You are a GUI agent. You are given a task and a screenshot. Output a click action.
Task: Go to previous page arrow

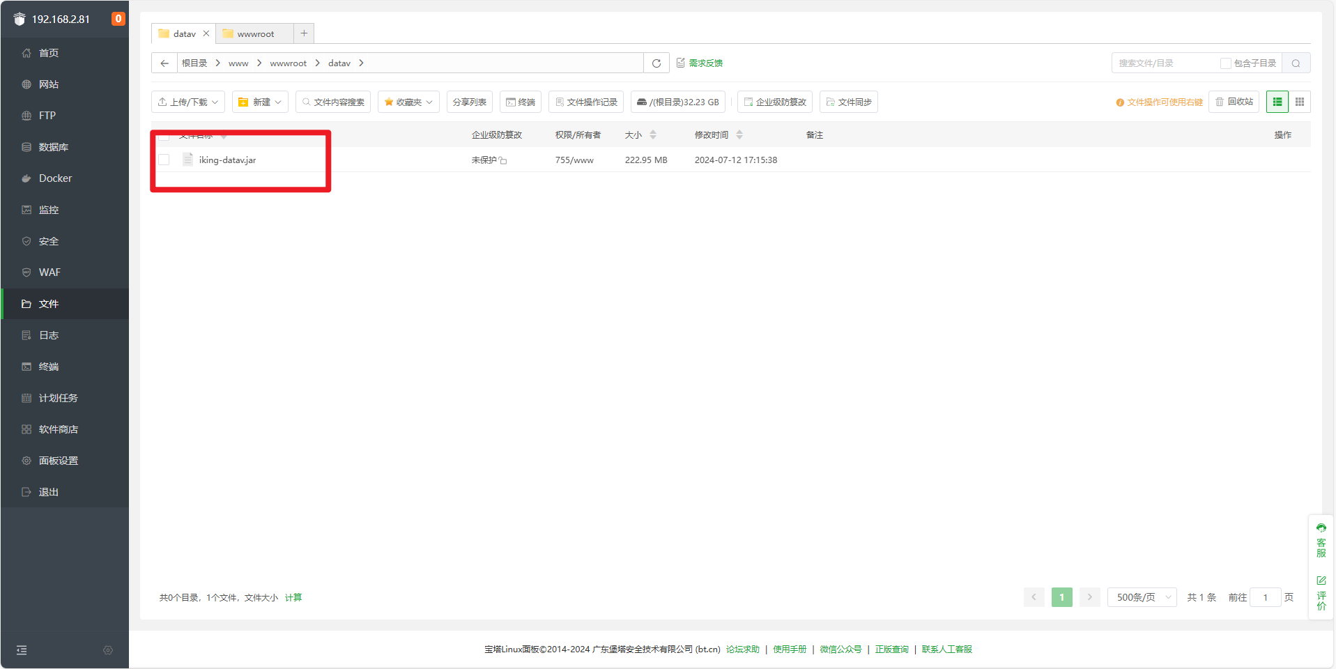pos(1034,597)
